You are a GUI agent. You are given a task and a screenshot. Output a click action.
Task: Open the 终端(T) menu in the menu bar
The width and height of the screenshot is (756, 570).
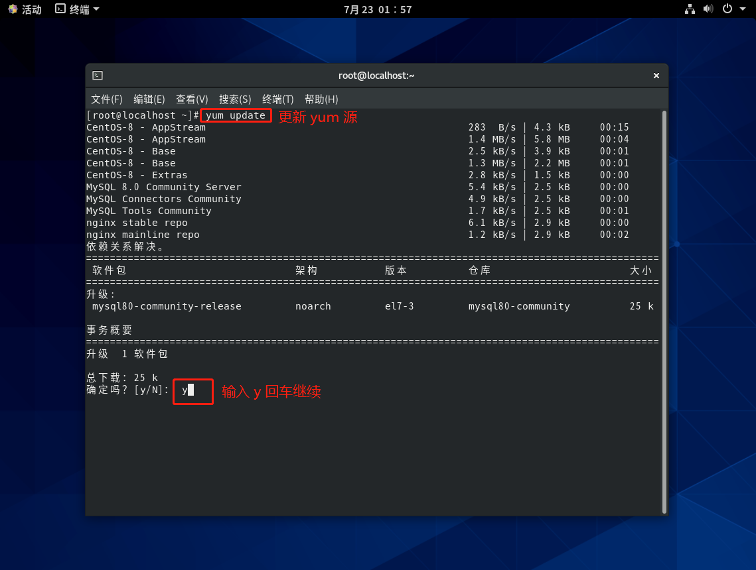(277, 99)
